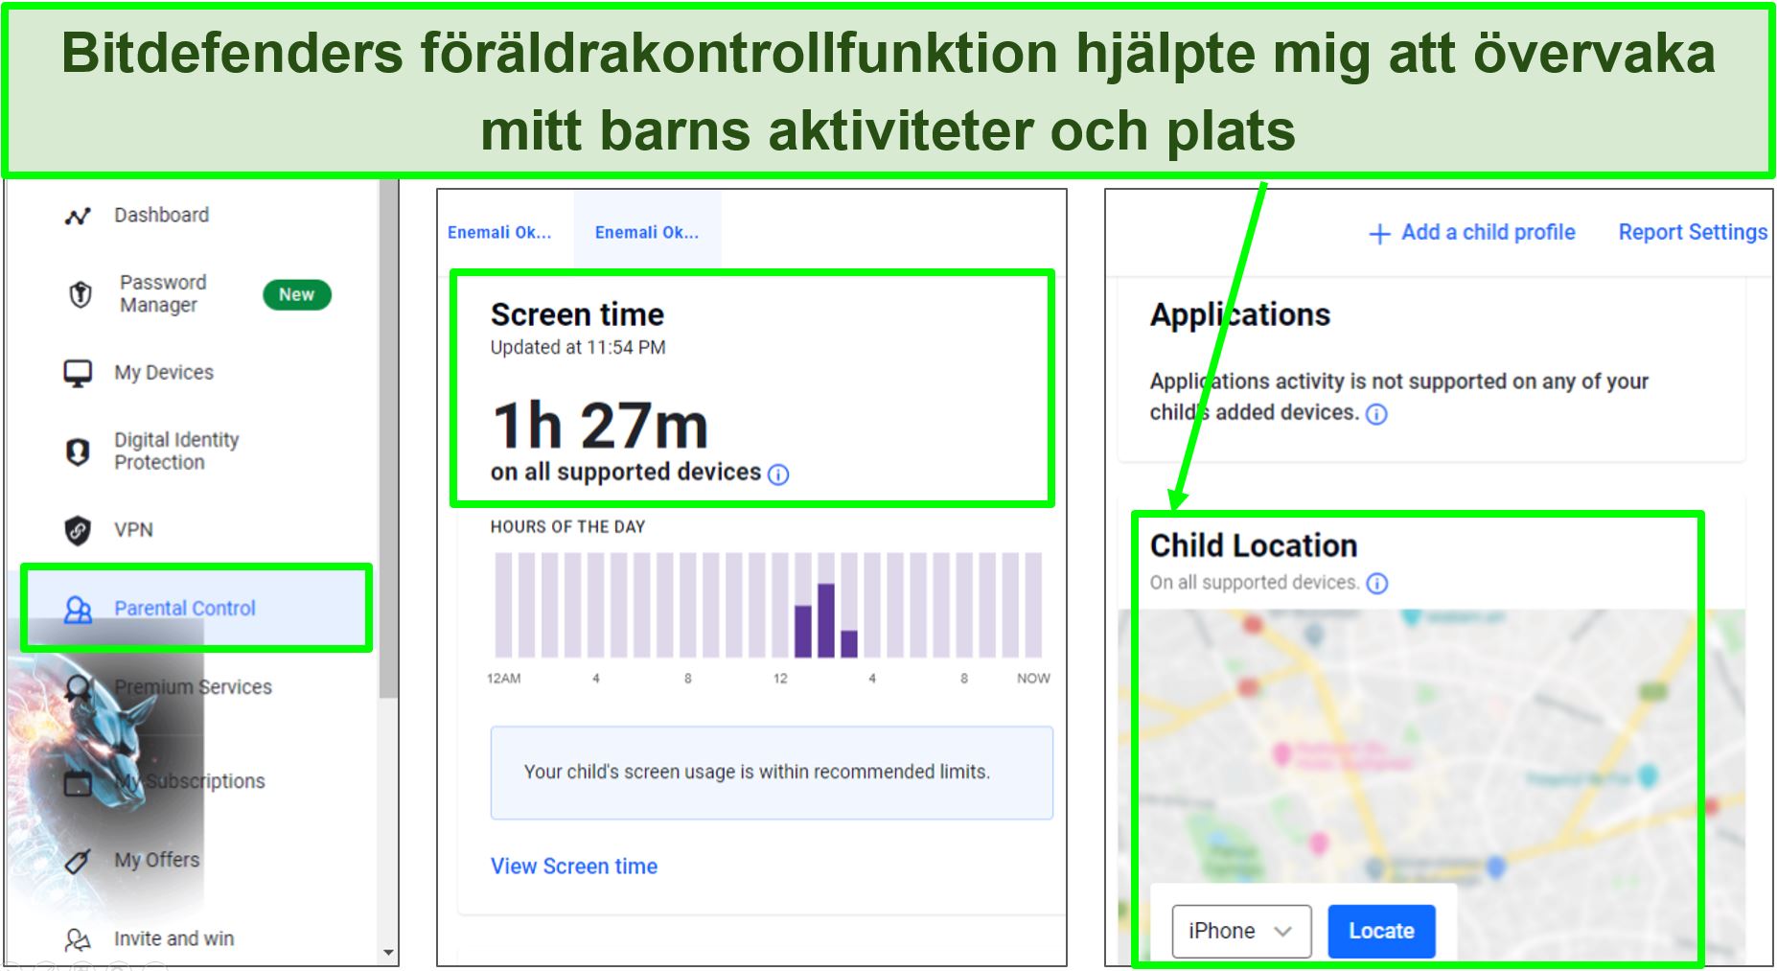Click the New badge beside Password Manager
The width and height of the screenshot is (1777, 971).
(297, 294)
